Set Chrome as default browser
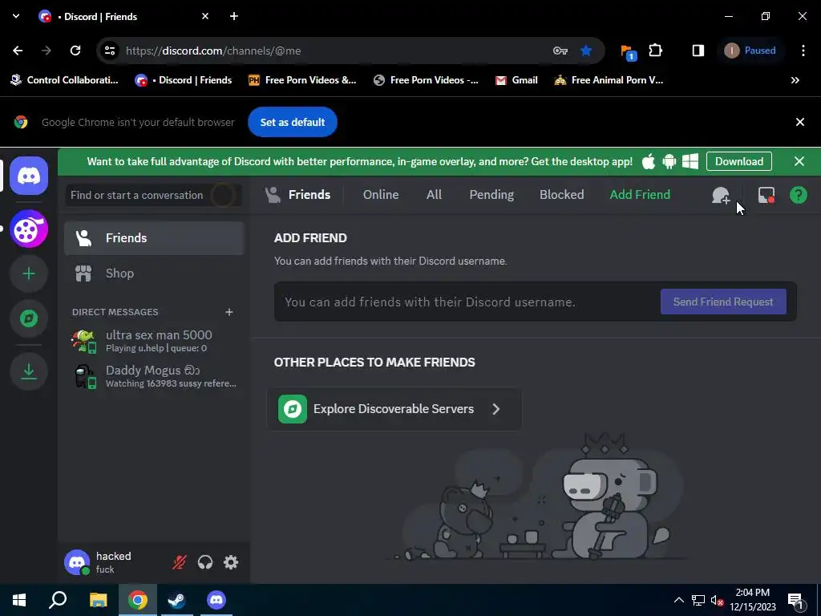Image resolution: width=821 pixels, height=616 pixels. [292, 122]
